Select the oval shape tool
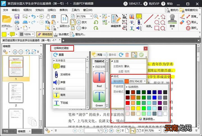The width and height of the screenshot is (202, 136). point(157,22)
